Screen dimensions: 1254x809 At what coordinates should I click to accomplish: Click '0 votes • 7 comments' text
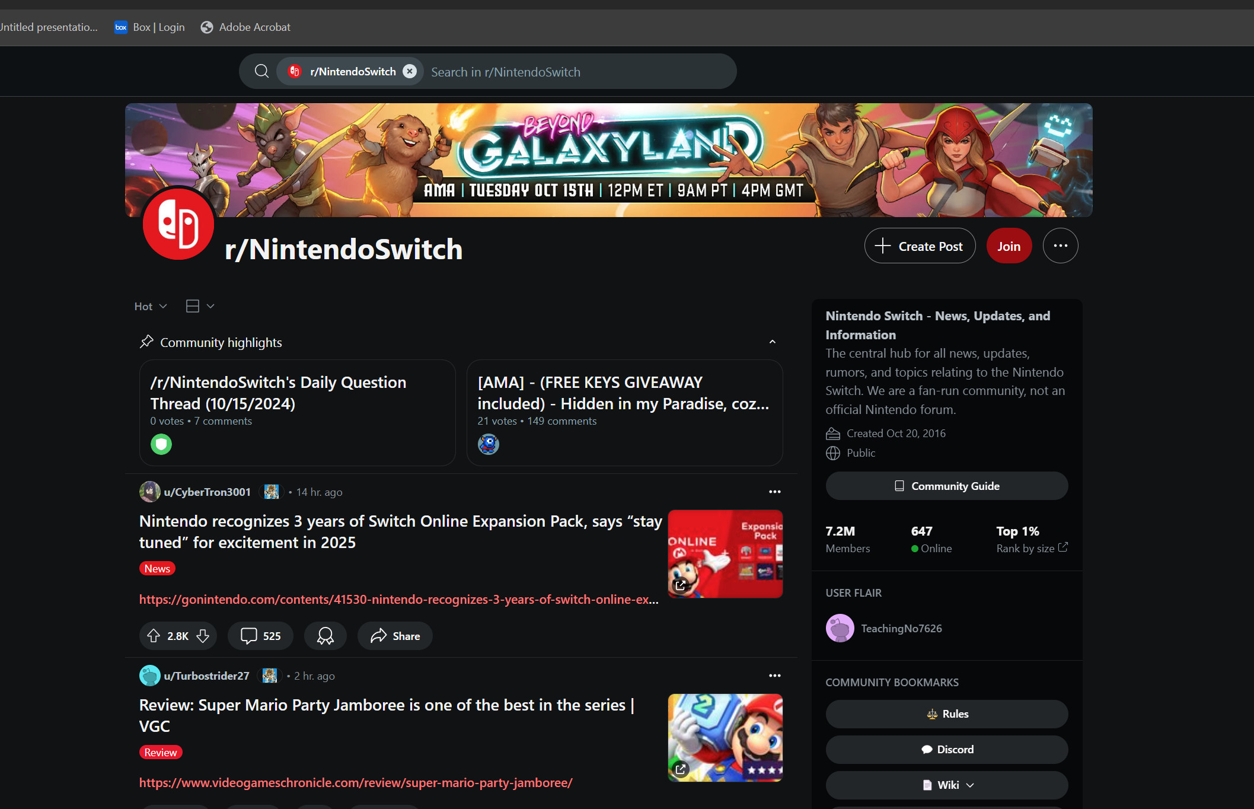point(201,421)
